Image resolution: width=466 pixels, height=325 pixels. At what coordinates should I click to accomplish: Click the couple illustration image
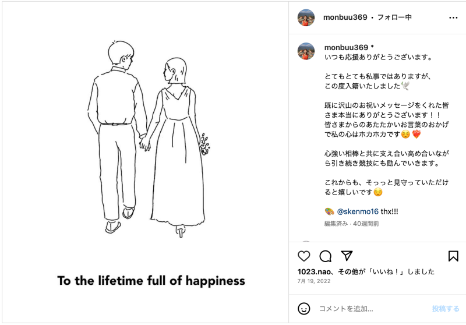[x=145, y=162]
